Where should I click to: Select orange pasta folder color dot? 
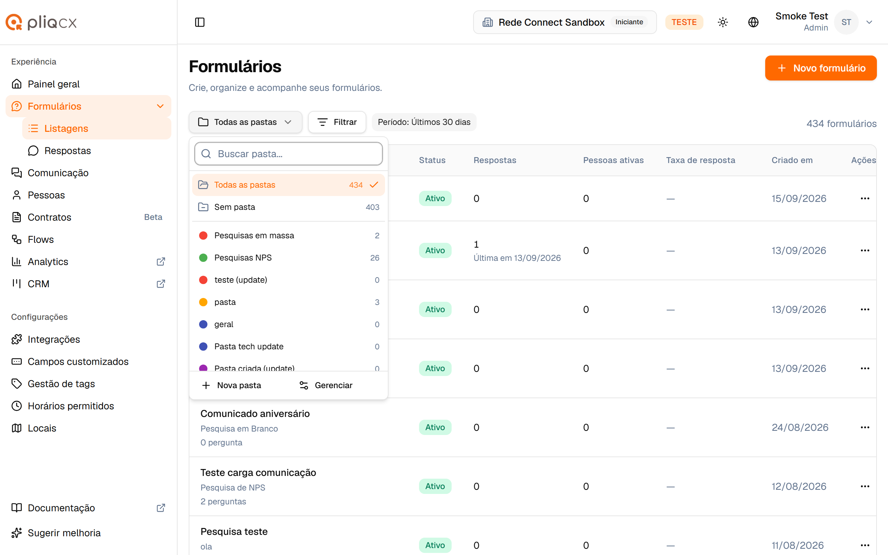point(203,302)
